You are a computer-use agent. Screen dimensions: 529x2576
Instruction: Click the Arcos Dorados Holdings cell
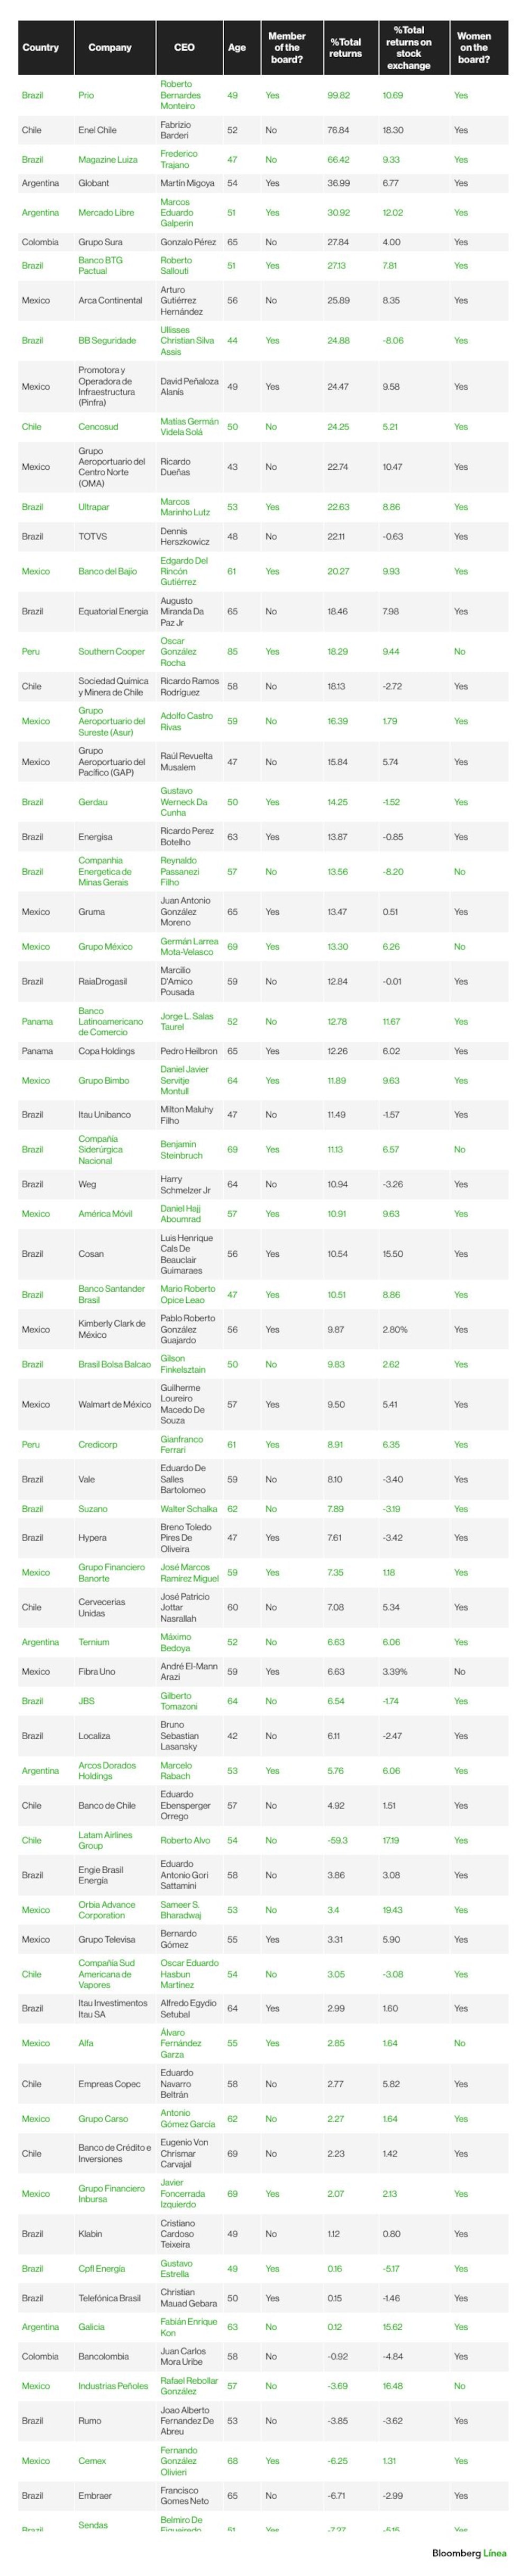coord(108,1770)
